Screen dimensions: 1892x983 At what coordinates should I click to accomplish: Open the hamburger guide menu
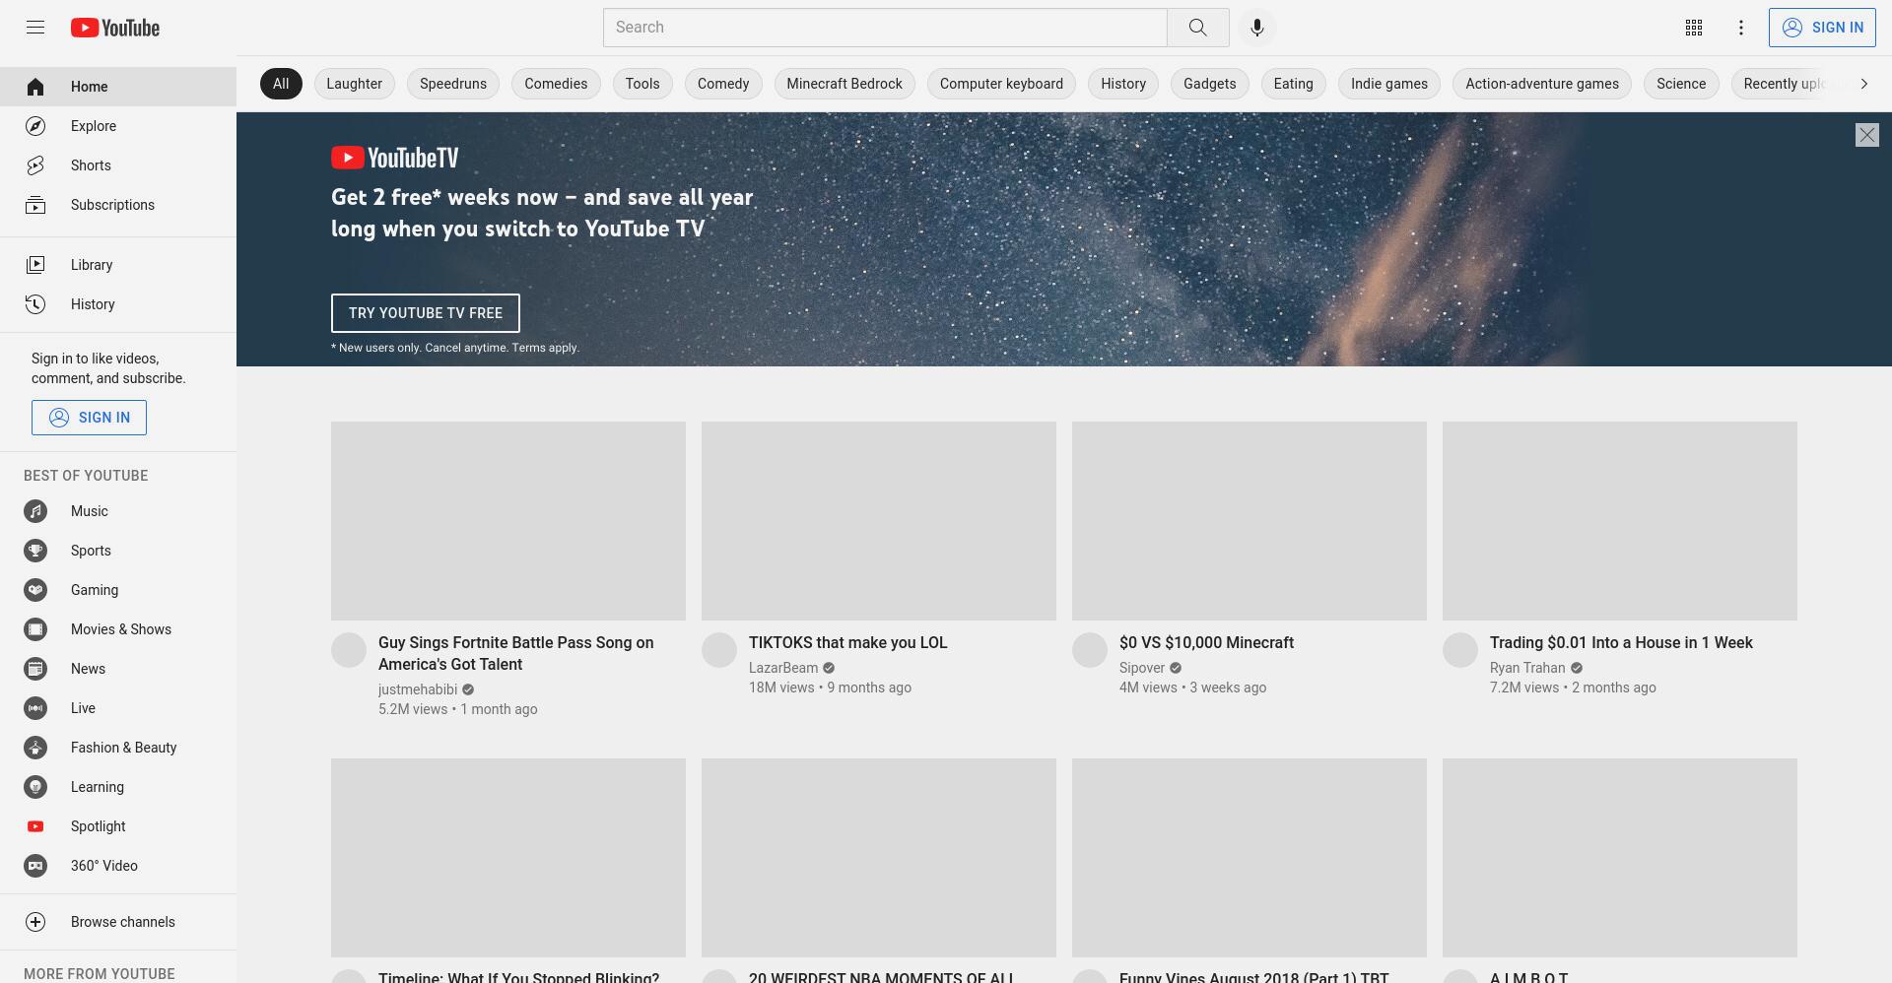click(35, 28)
